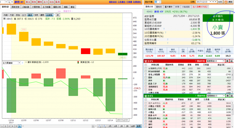Set chart range to 全部

pyautogui.click(x=133, y=126)
